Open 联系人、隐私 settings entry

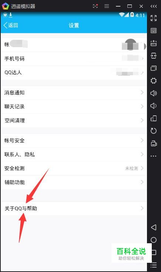[74, 154]
